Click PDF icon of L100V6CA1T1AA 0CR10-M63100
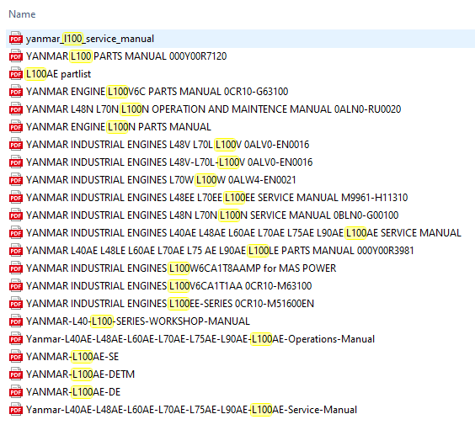The height and width of the screenshot is (446, 475). (16, 286)
